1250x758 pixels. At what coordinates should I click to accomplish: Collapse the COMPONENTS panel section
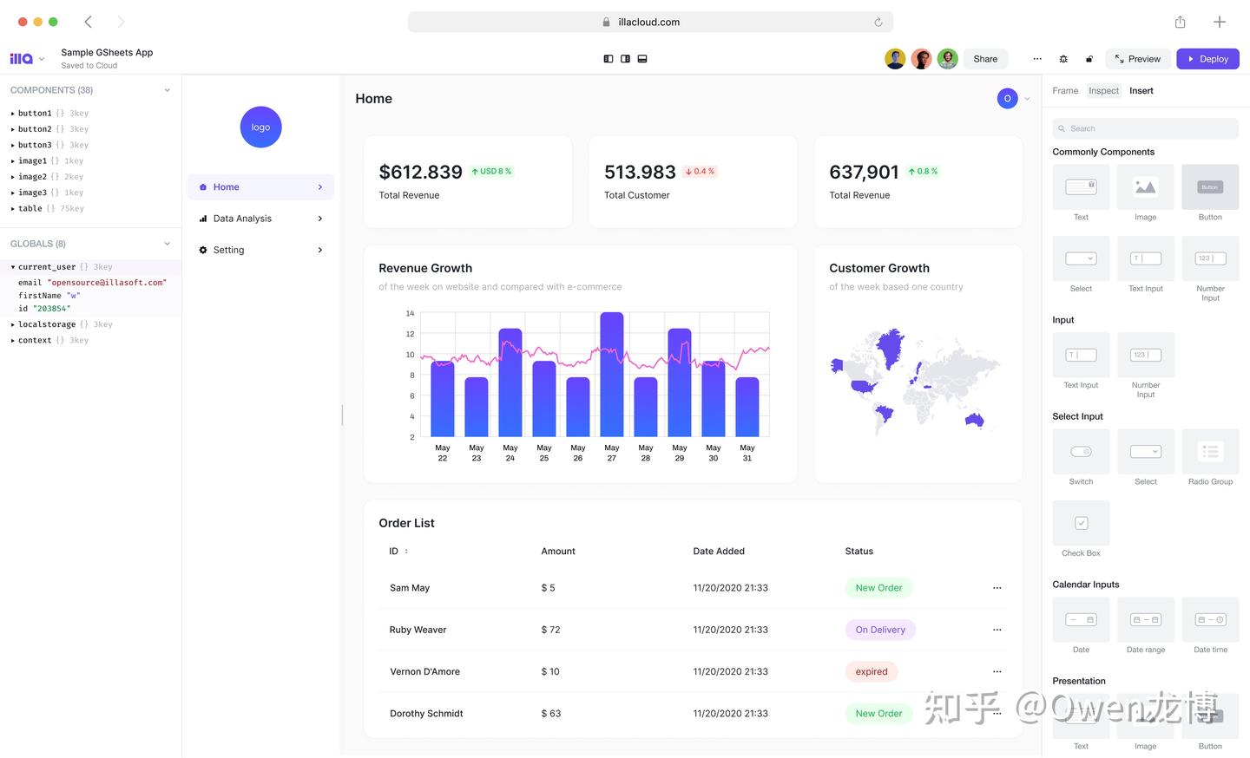[166, 89]
